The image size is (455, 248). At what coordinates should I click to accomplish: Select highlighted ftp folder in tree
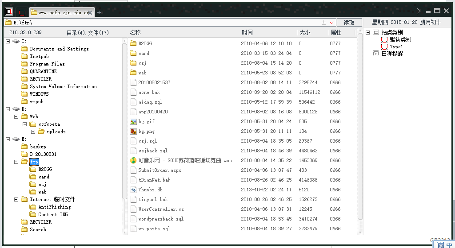34,162
